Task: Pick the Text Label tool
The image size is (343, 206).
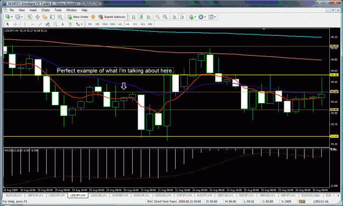Action: tap(70, 24)
